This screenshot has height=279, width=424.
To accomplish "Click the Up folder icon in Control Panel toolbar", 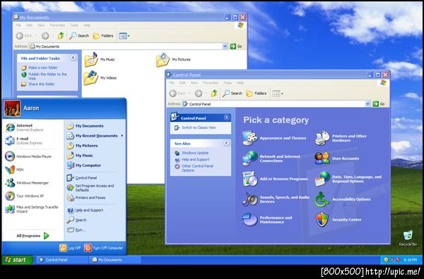I will [214, 93].
